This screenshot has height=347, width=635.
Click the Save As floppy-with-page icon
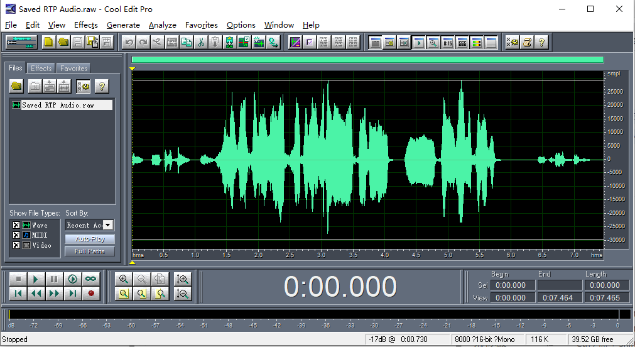point(92,42)
